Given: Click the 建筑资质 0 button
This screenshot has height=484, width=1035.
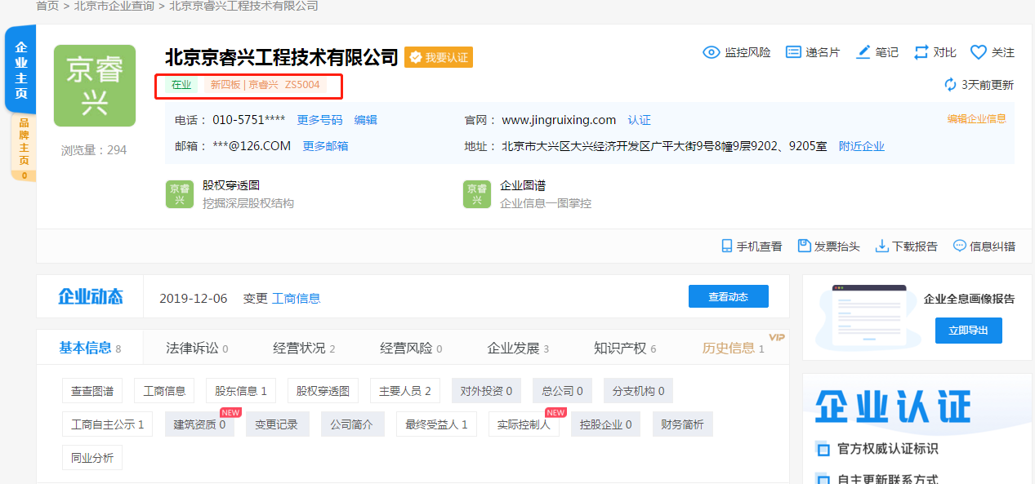Looking at the screenshot, I should click(199, 424).
